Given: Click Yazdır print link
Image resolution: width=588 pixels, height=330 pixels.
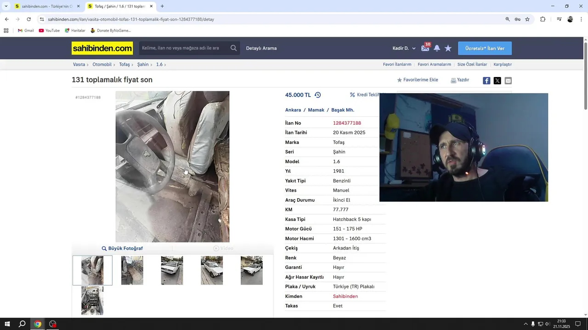Looking at the screenshot, I should click(x=460, y=80).
